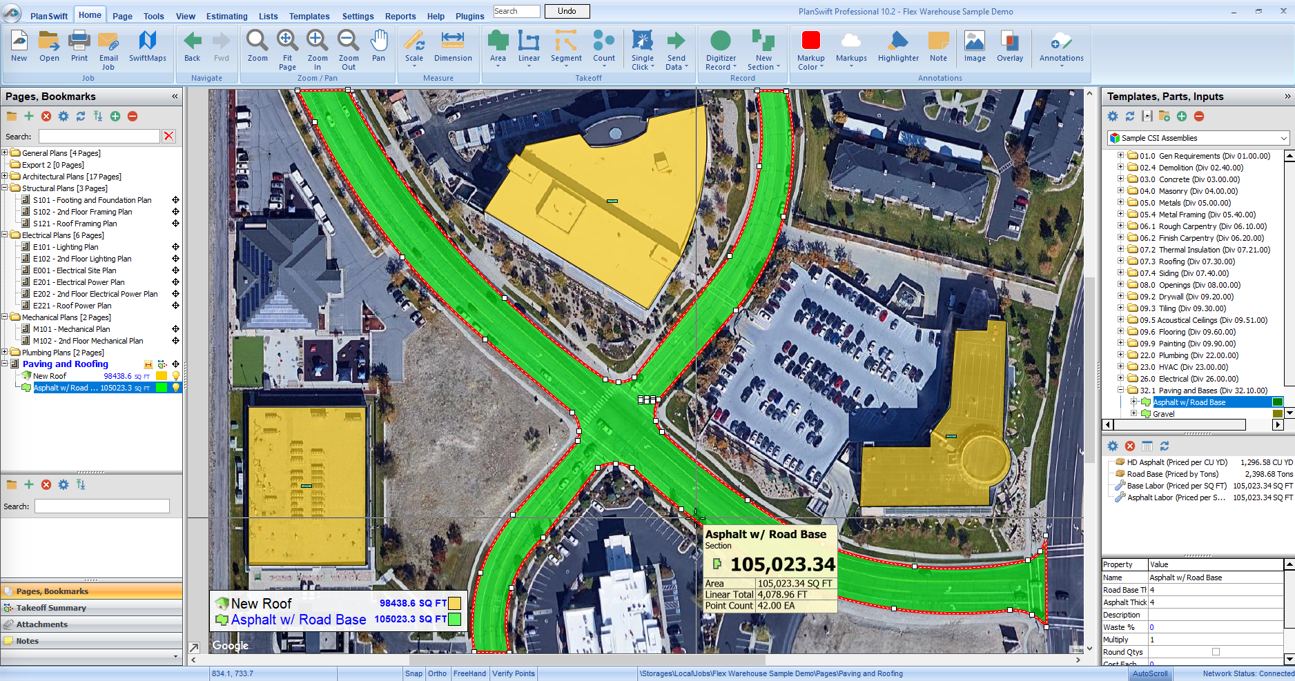Viewport: 1295px width, 681px height.
Task: Toggle the Round Qtys checkbox
Action: click(x=1216, y=652)
